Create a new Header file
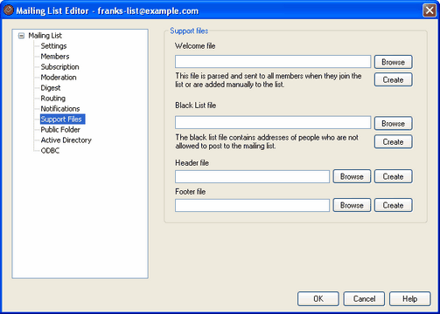The width and height of the screenshot is (440, 314). click(393, 176)
